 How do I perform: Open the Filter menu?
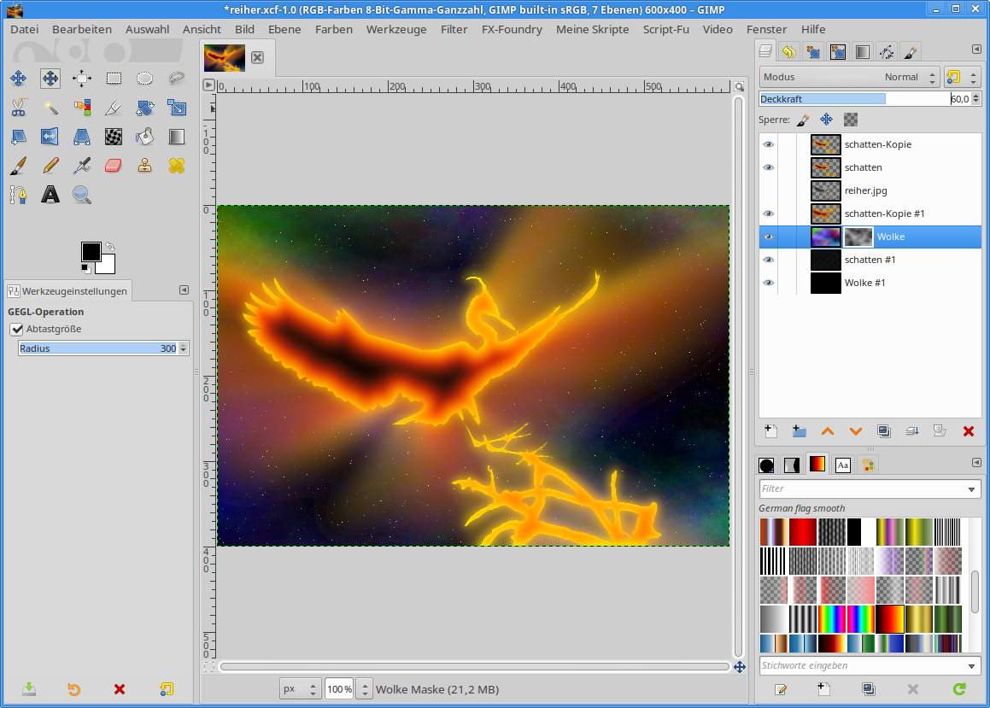pyautogui.click(x=454, y=29)
